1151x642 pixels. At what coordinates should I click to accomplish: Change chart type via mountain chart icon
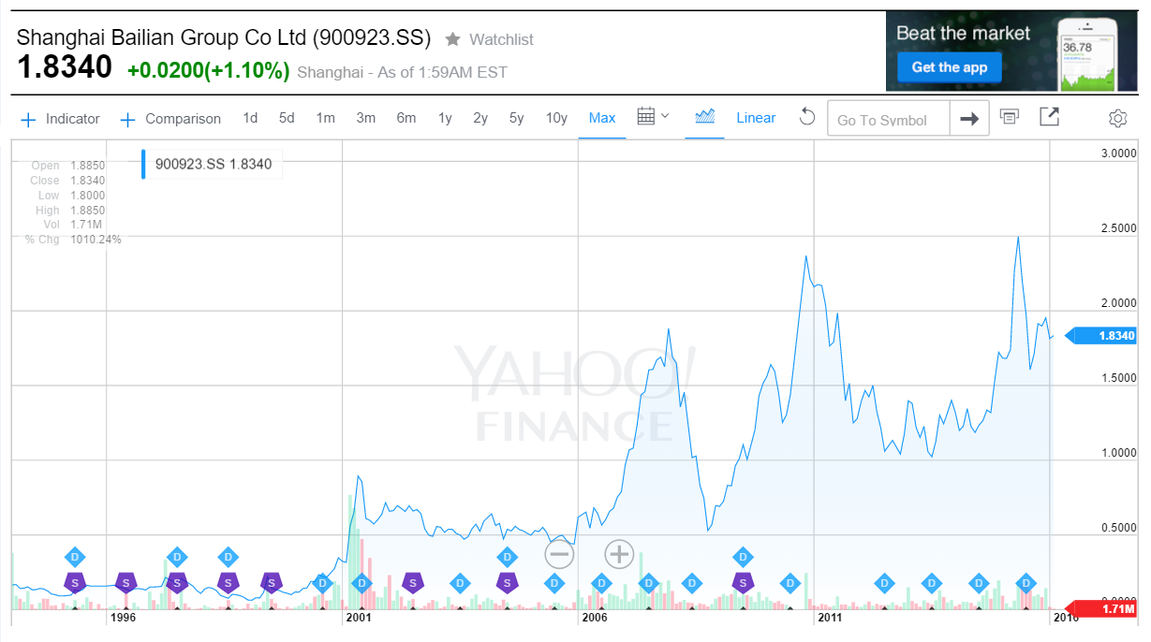(x=705, y=117)
